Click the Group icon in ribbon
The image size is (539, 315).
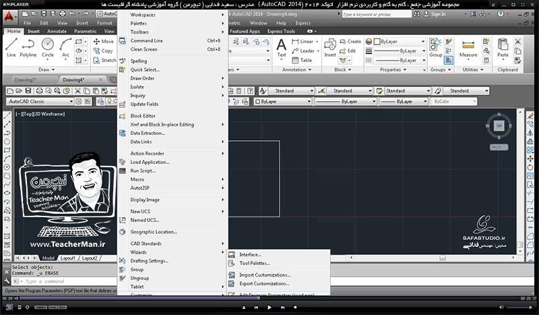pos(435,47)
